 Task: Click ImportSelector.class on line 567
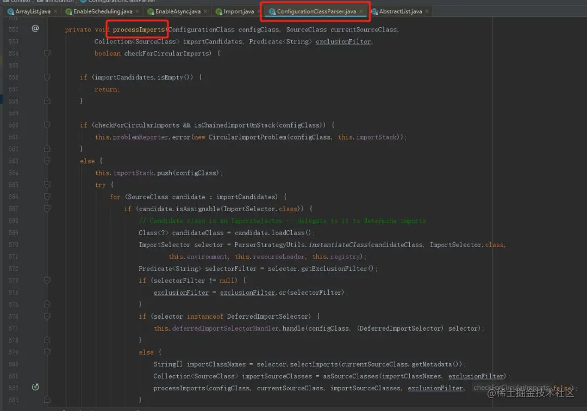[260, 208]
